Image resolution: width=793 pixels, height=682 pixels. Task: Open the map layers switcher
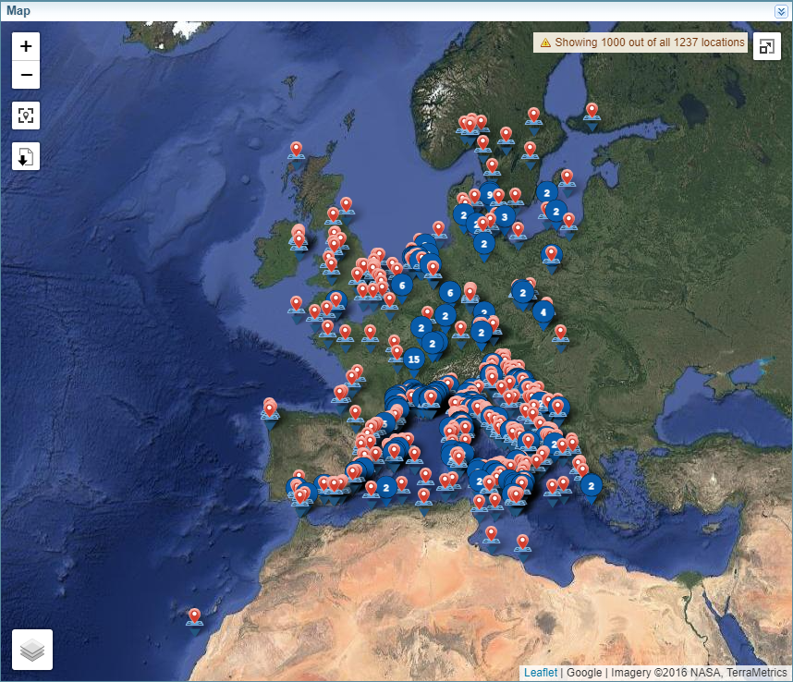(32, 650)
